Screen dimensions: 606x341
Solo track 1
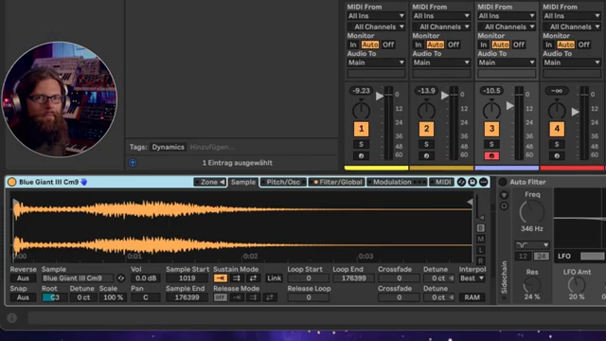(x=361, y=144)
